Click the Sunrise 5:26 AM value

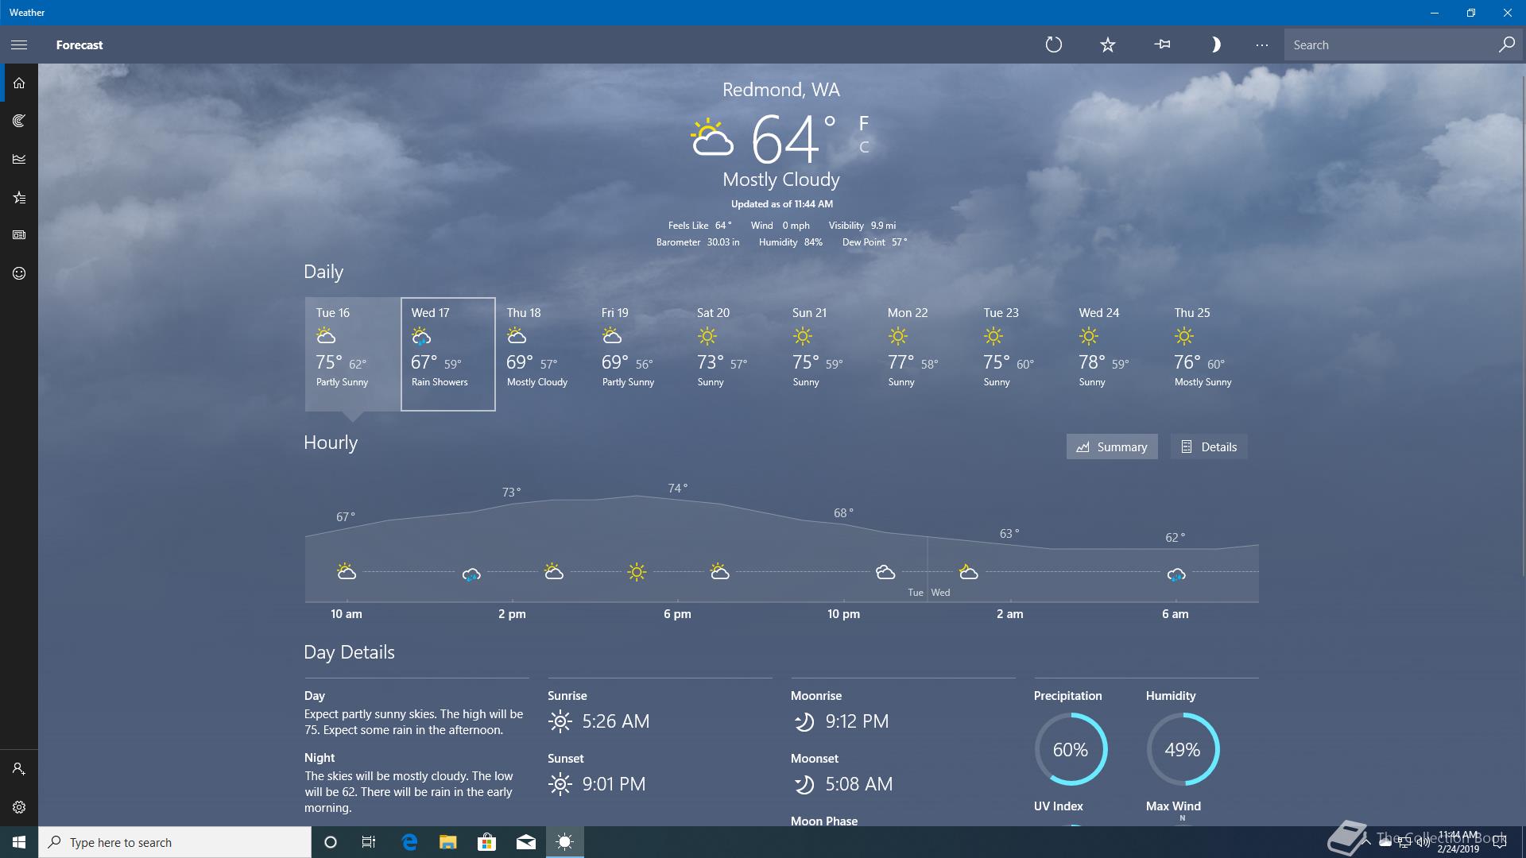(x=616, y=721)
